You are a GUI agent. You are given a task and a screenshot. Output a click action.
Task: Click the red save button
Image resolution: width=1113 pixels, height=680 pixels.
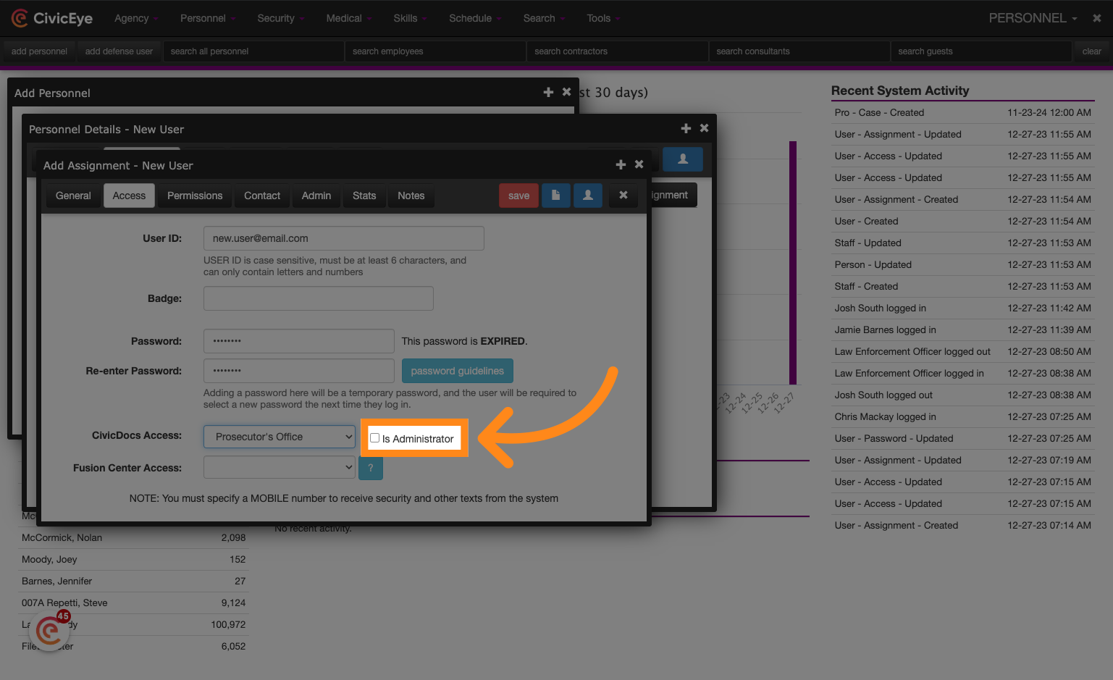pos(518,196)
